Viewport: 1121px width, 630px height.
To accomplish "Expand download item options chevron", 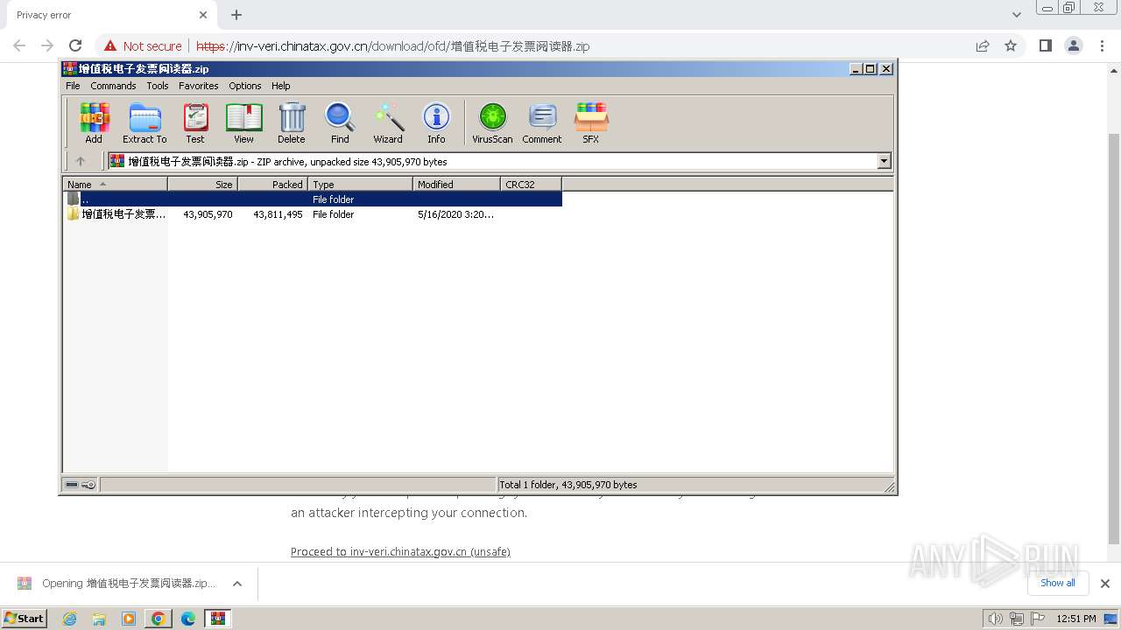I will (237, 584).
